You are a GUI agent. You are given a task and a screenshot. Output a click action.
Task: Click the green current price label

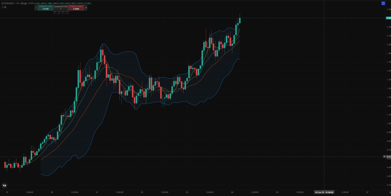(388, 18)
